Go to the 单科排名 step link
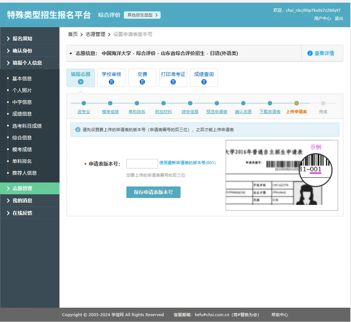Viewport: 351px width, 322px height. (137, 112)
